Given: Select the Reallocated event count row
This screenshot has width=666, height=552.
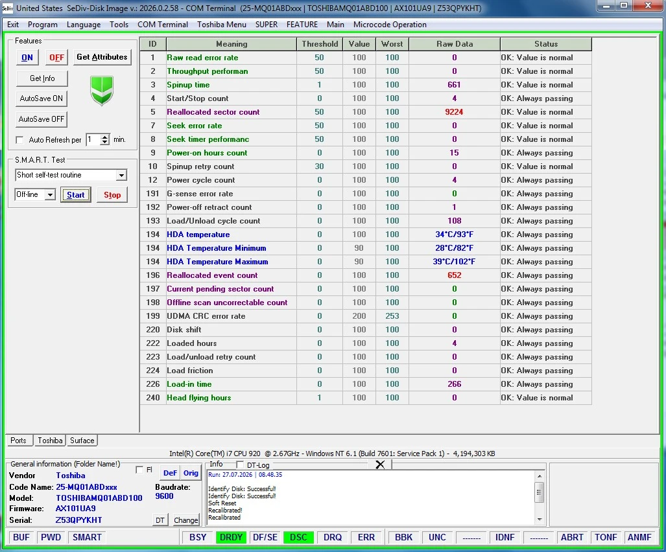Looking at the screenshot, I should (x=366, y=275).
